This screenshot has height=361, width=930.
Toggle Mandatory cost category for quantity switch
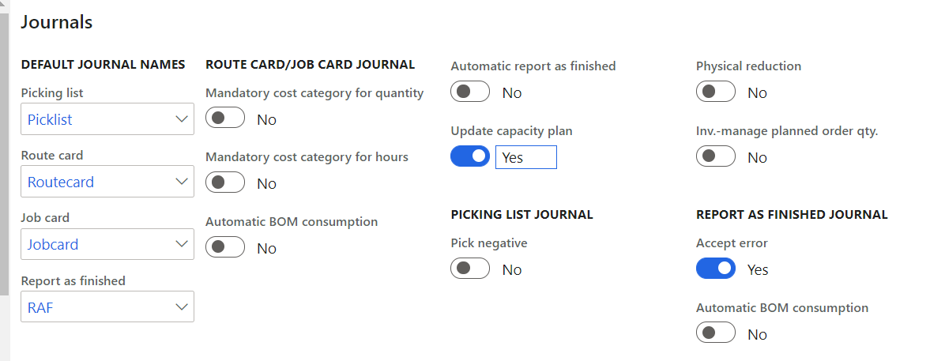click(x=224, y=119)
